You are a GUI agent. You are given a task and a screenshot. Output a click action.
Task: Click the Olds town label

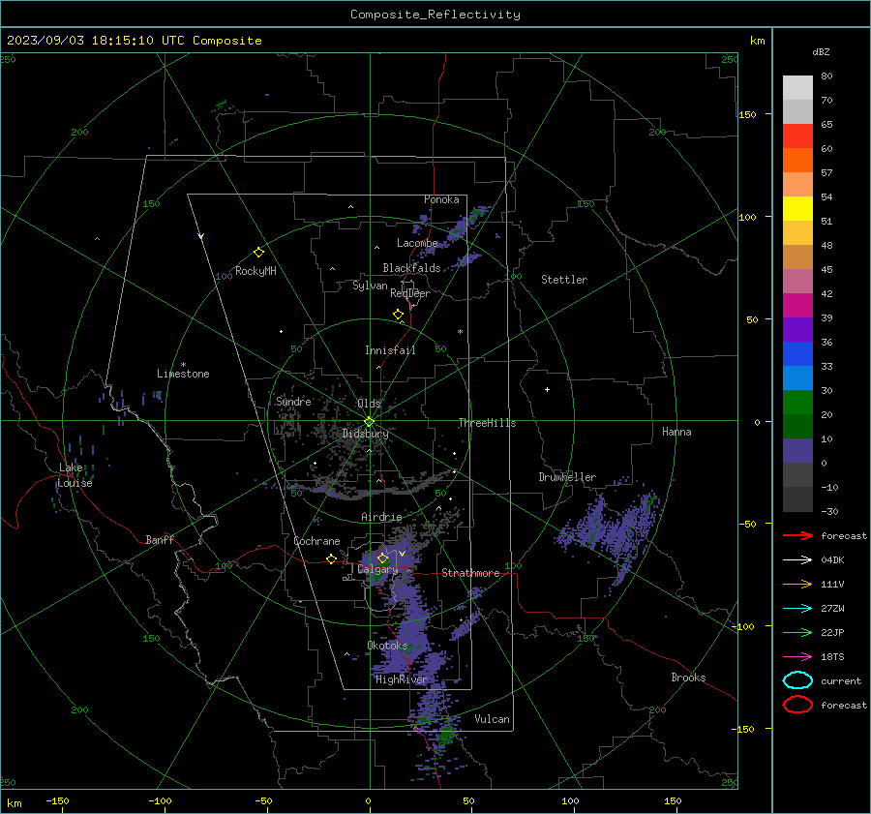click(x=369, y=404)
